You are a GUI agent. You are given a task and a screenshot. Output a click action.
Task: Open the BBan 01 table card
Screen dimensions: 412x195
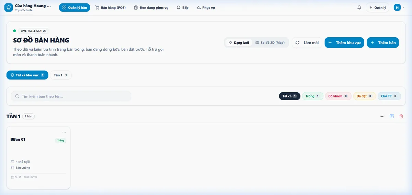(38, 157)
